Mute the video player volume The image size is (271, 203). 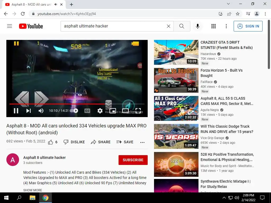(41, 111)
